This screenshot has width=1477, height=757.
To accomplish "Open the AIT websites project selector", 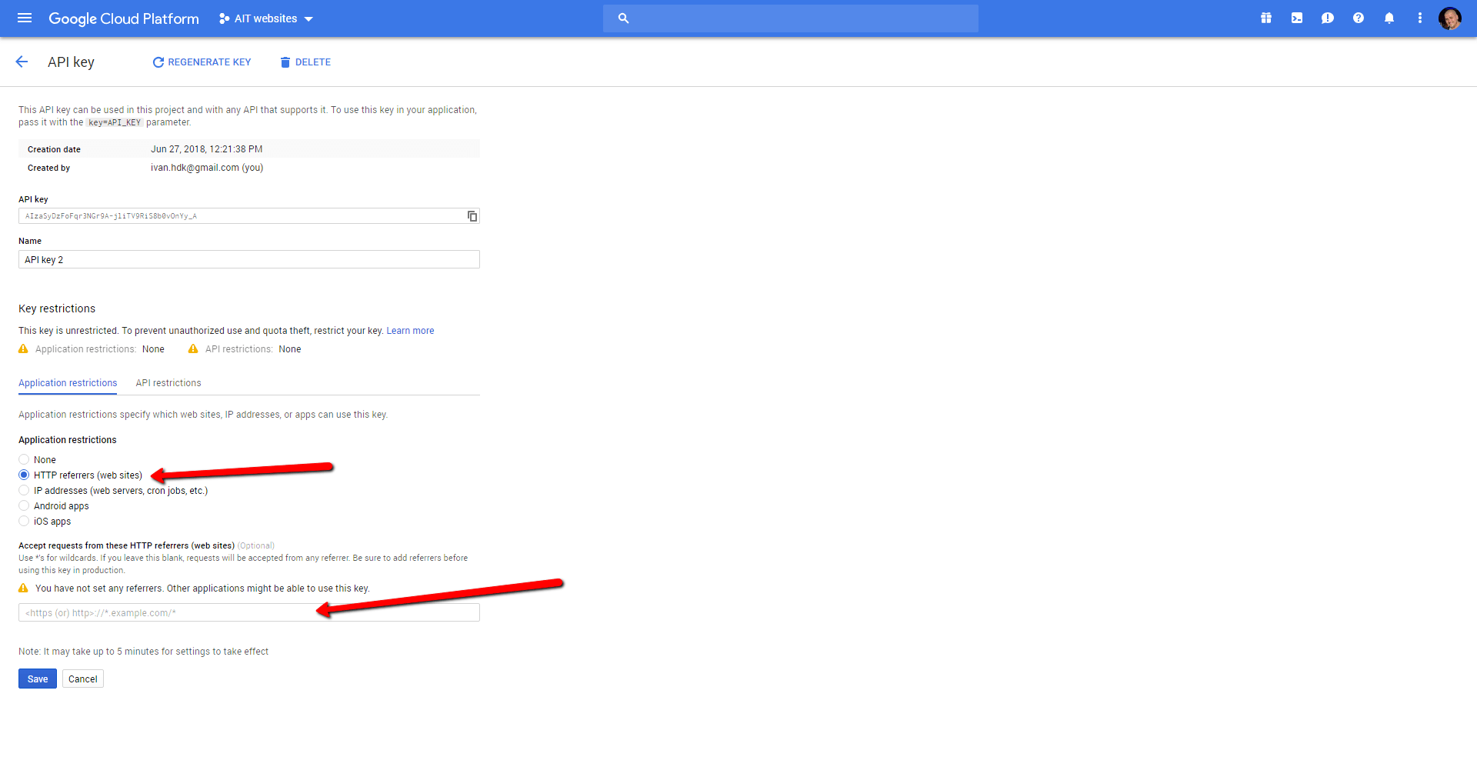I will 266,18.
